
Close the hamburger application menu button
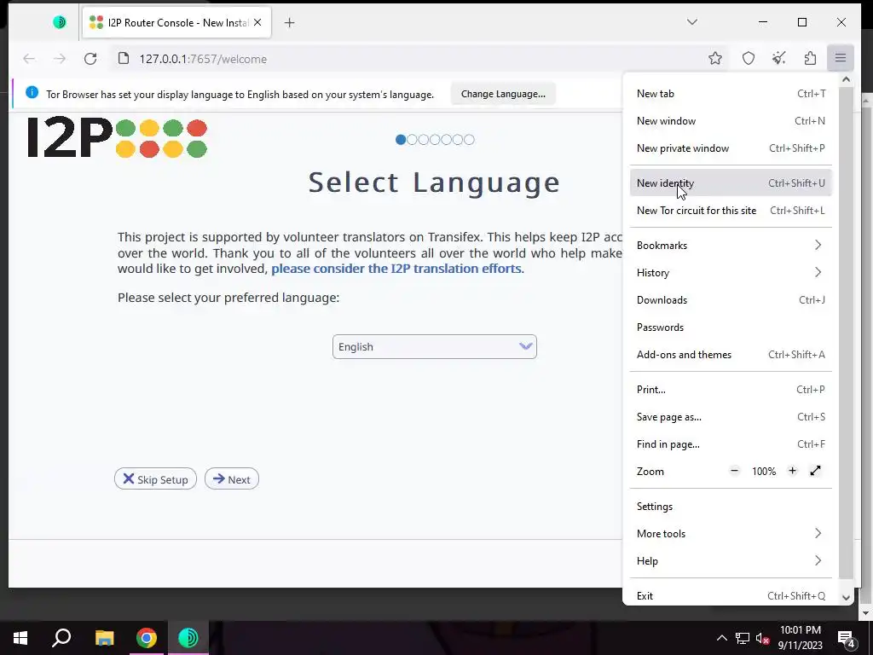click(840, 58)
